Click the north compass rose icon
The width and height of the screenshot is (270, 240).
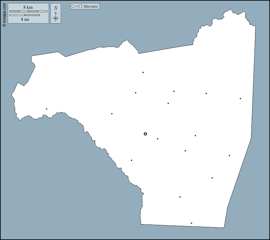click(56, 18)
